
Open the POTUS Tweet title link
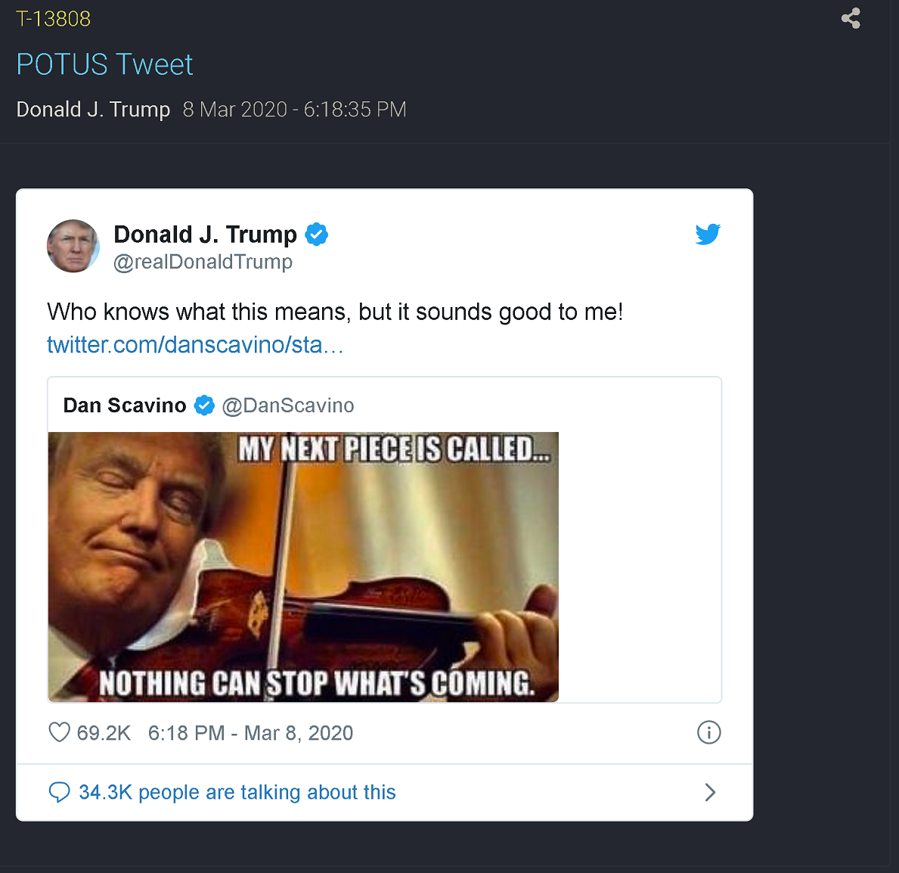[104, 64]
